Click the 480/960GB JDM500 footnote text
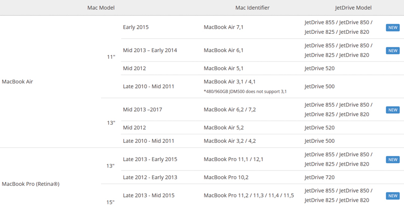The image size is (404, 206). click(245, 91)
